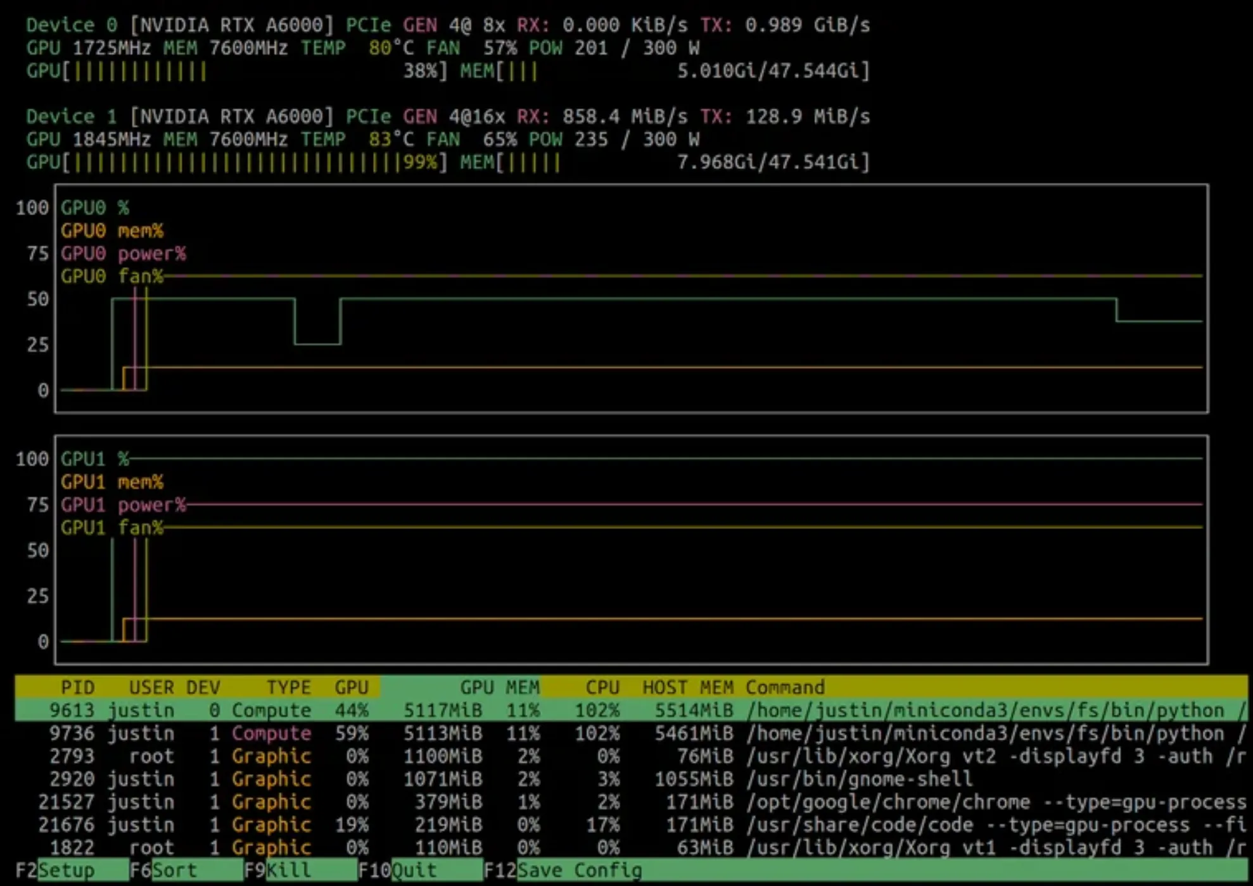Click the GPU0 mem% legend label
Image resolution: width=1253 pixels, height=886 pixels.
[x=113, y=230]
